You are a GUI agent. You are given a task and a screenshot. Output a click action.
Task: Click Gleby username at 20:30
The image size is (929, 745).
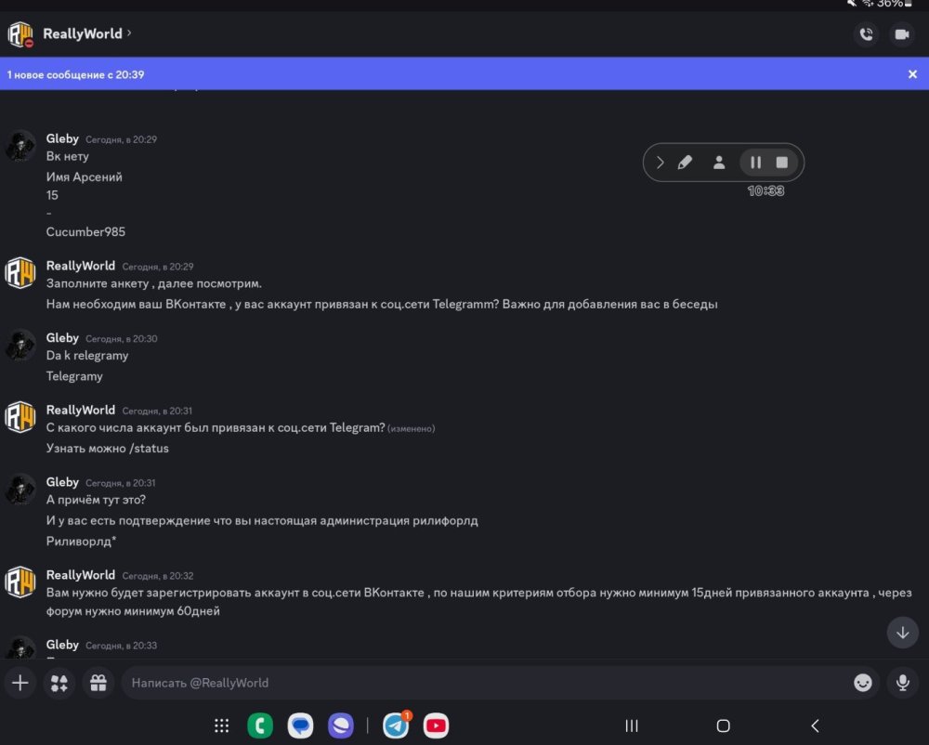pyautogui.click(x=62, y=337)
